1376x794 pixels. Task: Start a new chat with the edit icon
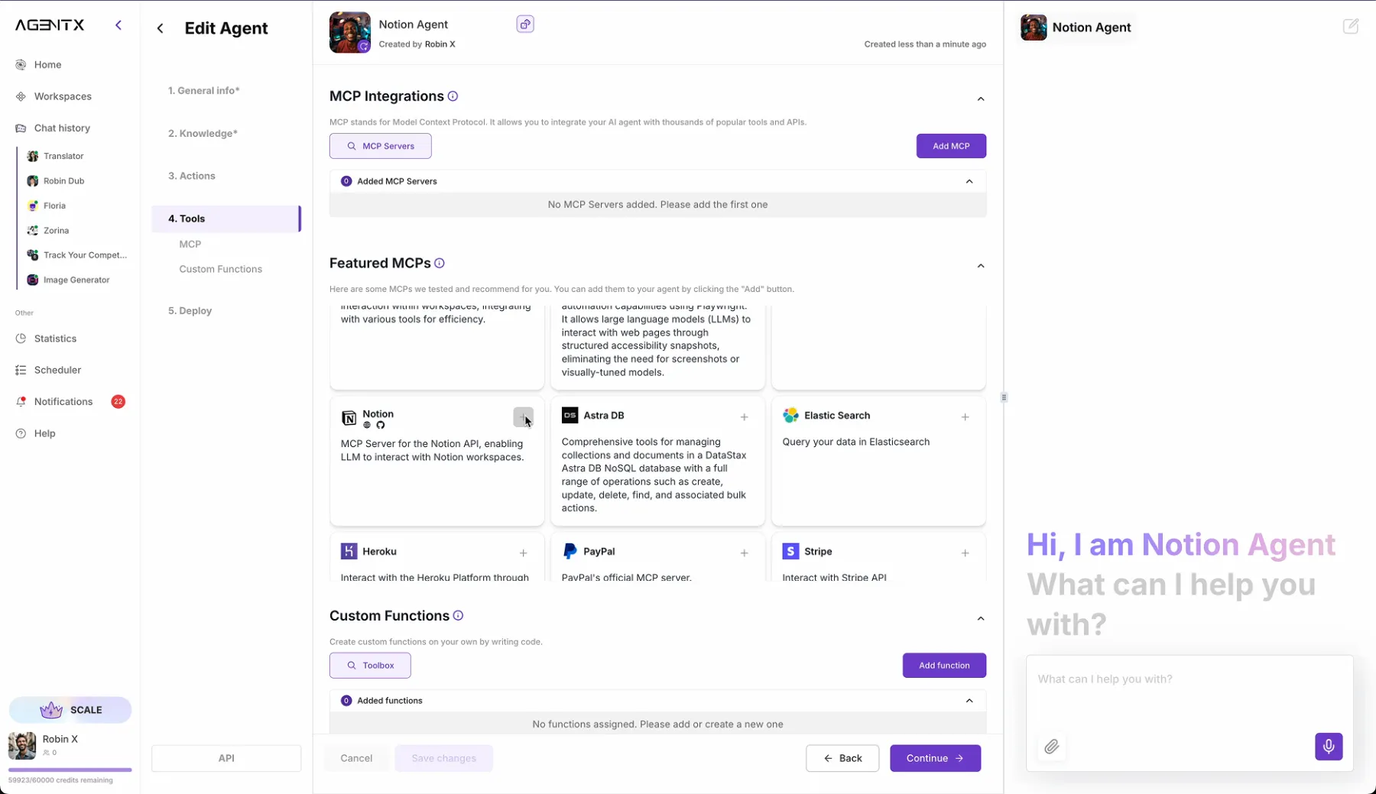click(1351, 26)
